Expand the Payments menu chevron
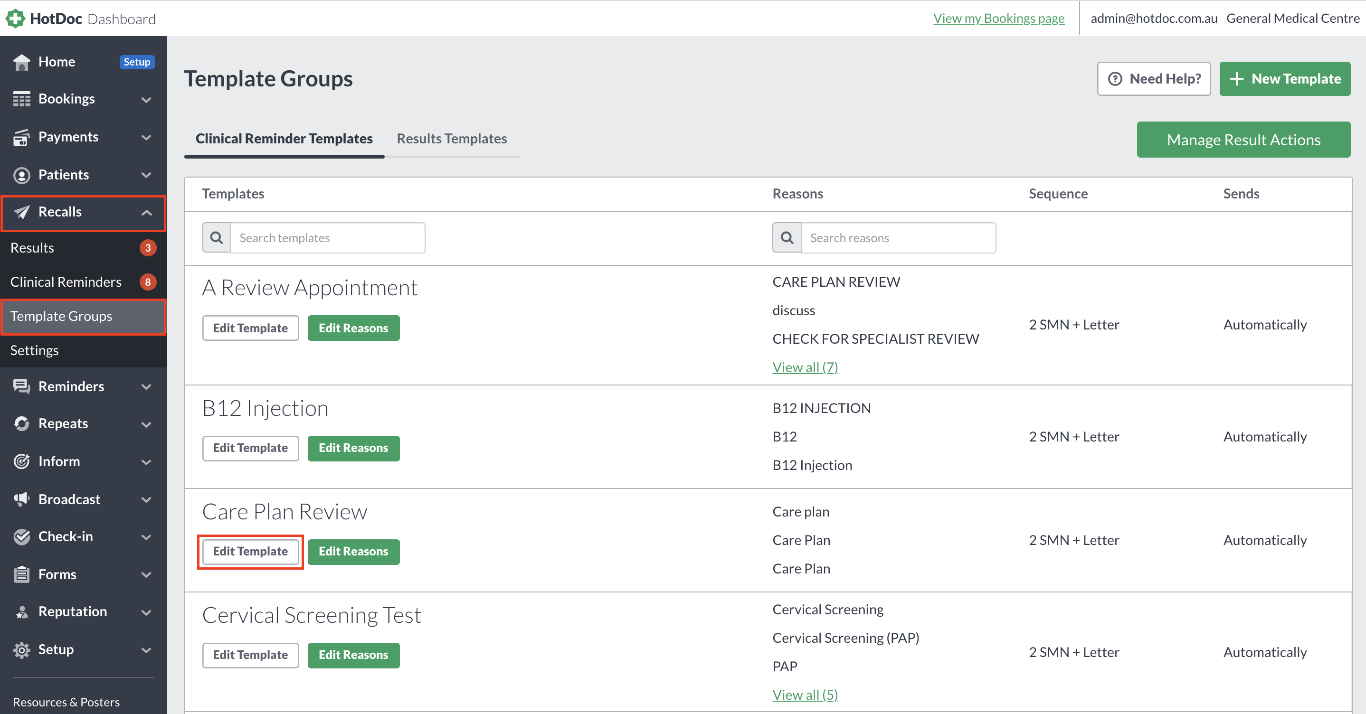 [146, 138]
